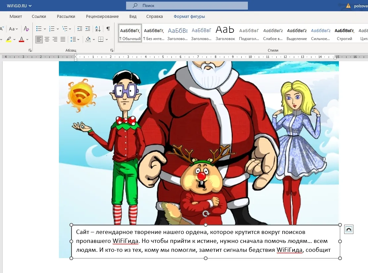The image size is (368, 273).
Task: Clear all formatting with eraser icon
Action: 26,29
